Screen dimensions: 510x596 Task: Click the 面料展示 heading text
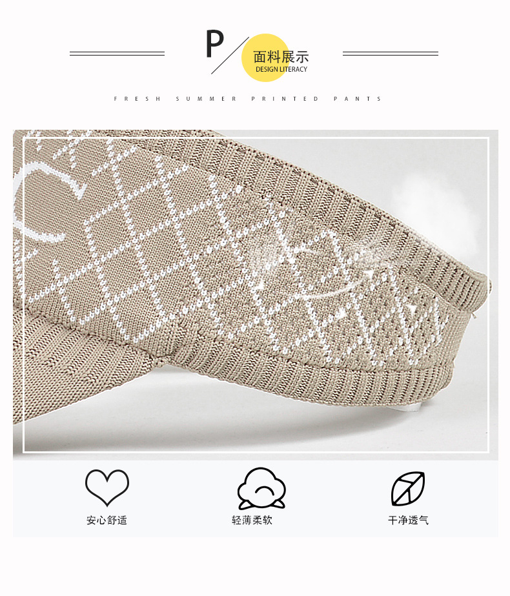(x=281, y=57)
